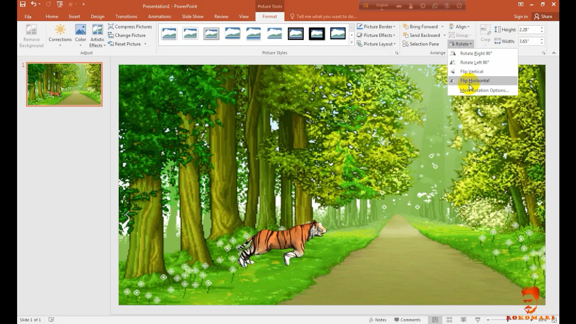
Task: Expand the Picture Styles gallery more arrow
Action: pos(351,43)
